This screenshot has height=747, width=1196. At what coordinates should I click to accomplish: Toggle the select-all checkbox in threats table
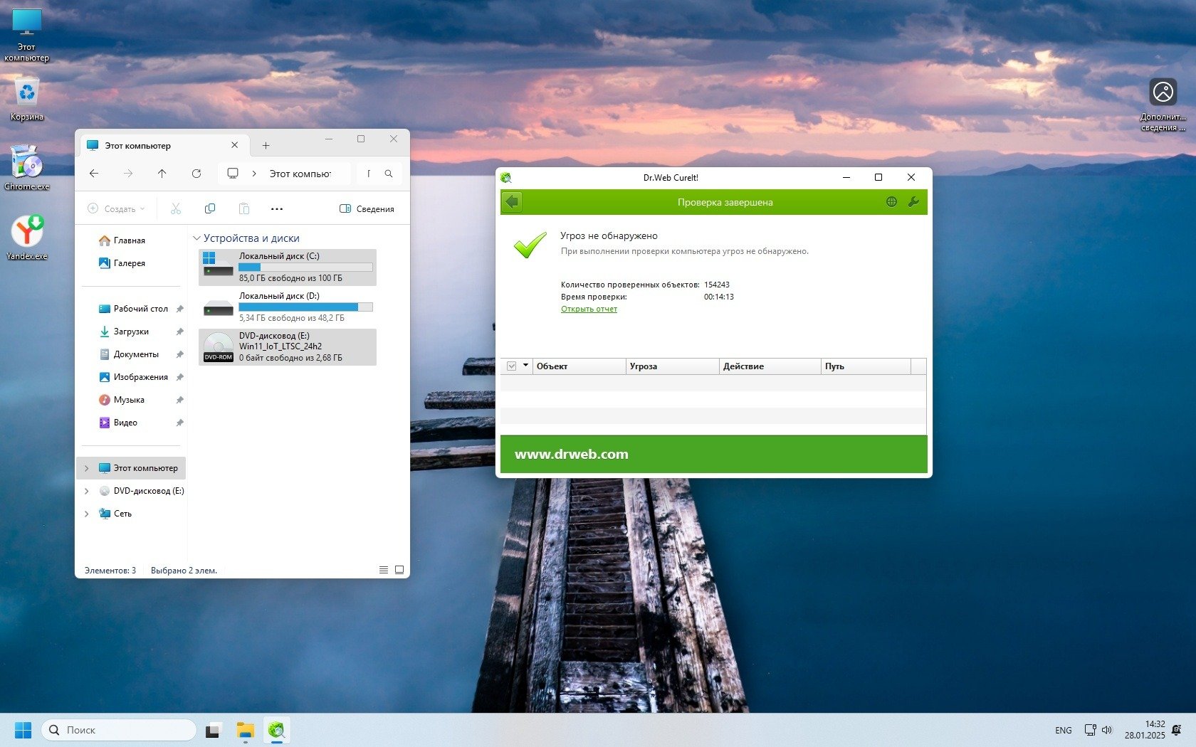coord(511,366)
